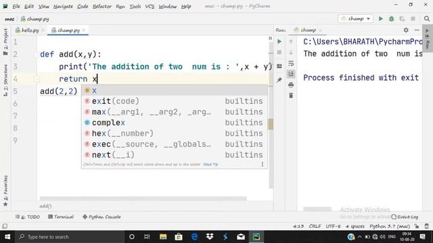Toggle scroll to end in Run panel

(x=291, y=74)
